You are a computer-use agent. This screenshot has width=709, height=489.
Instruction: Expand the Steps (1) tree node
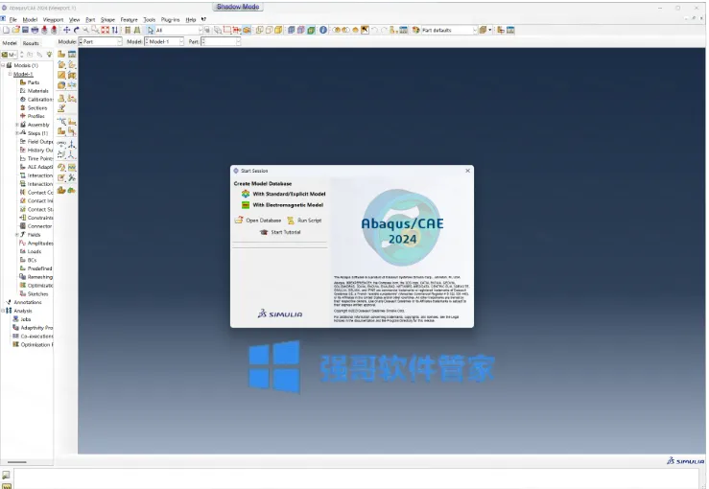point(17,133)
